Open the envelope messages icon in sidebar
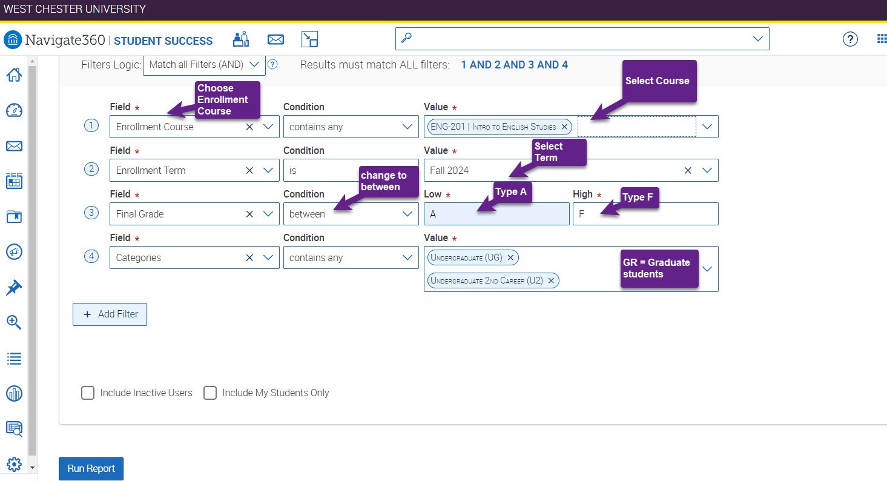The height and width of the screenshot is (481, 887). coord(14,146)
